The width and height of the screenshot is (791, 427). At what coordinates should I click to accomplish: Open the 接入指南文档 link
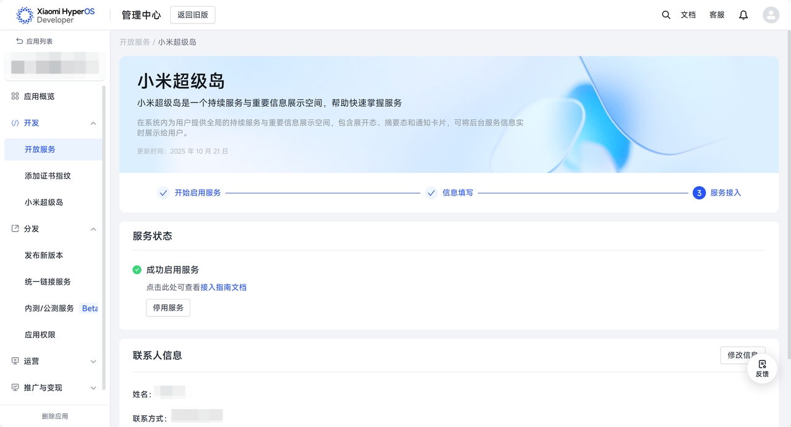tap(223, 287)
